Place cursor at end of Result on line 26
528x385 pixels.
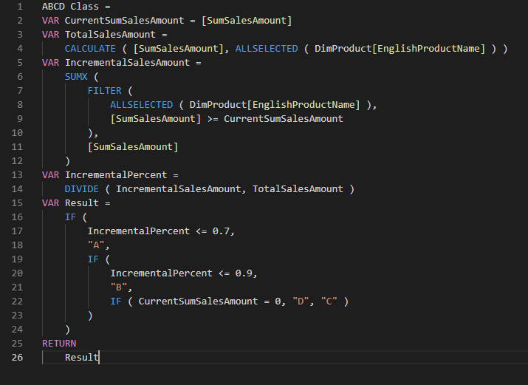coord(99,357)
